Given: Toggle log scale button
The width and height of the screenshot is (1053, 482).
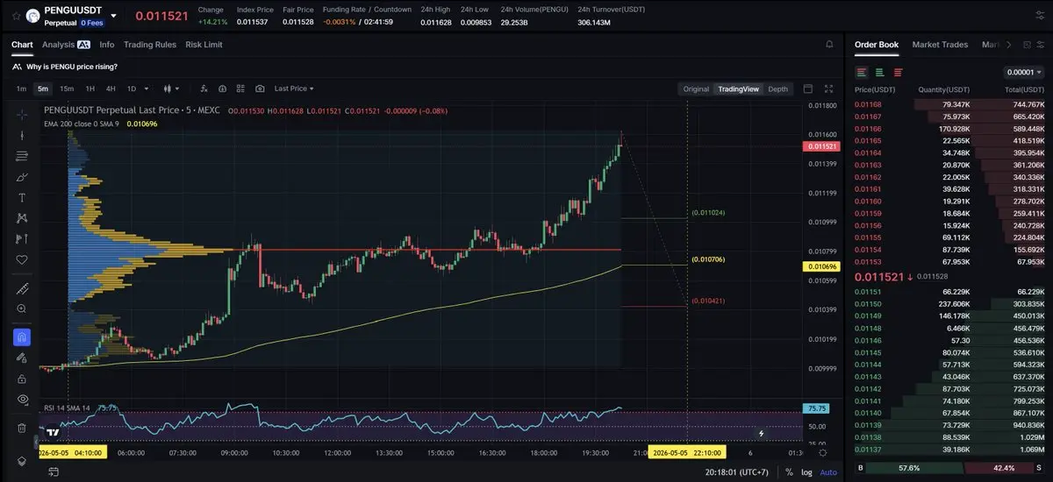Looking at the screenshot, I should tap(807, 472).
